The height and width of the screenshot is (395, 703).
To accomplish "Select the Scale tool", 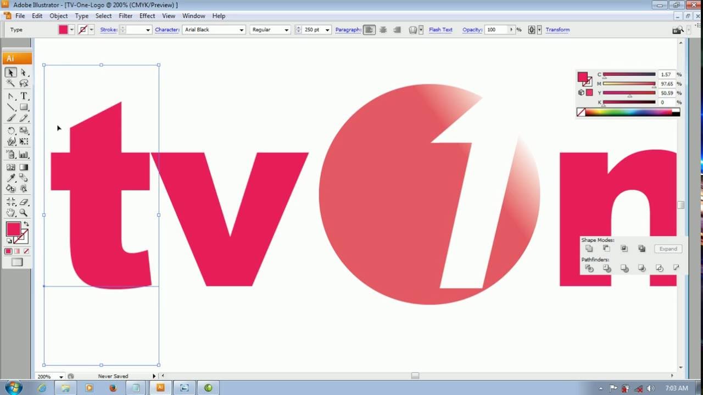I will (24, 131).
